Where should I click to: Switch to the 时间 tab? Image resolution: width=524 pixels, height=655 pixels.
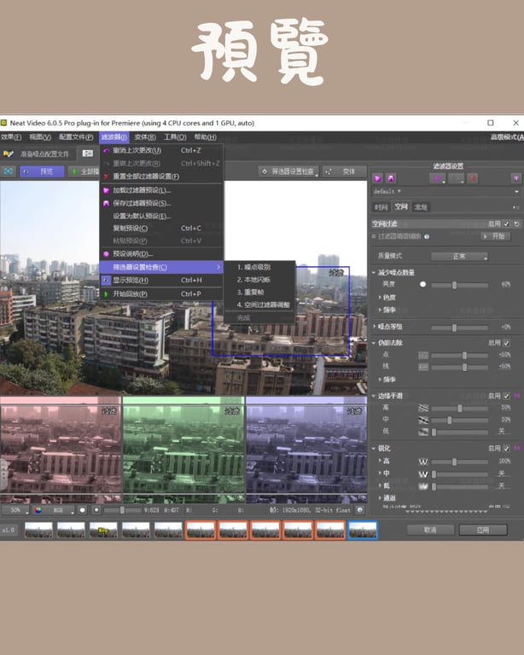click(x=381, y=207)
